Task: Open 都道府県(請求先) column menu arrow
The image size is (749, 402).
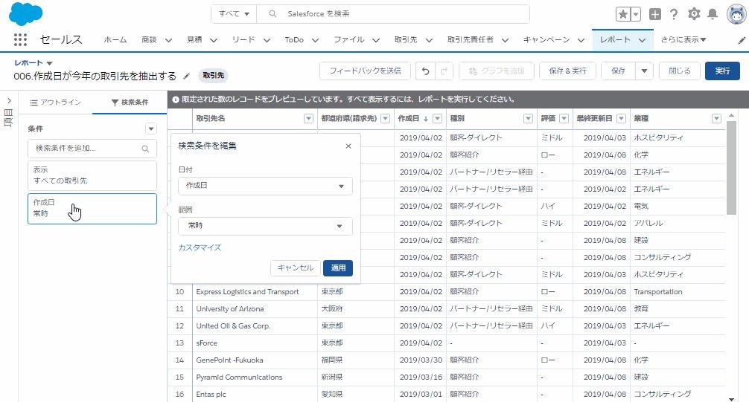Action: point(386,119)
